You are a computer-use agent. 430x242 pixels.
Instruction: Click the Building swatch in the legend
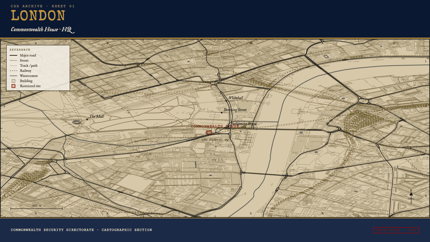[13, 81]
